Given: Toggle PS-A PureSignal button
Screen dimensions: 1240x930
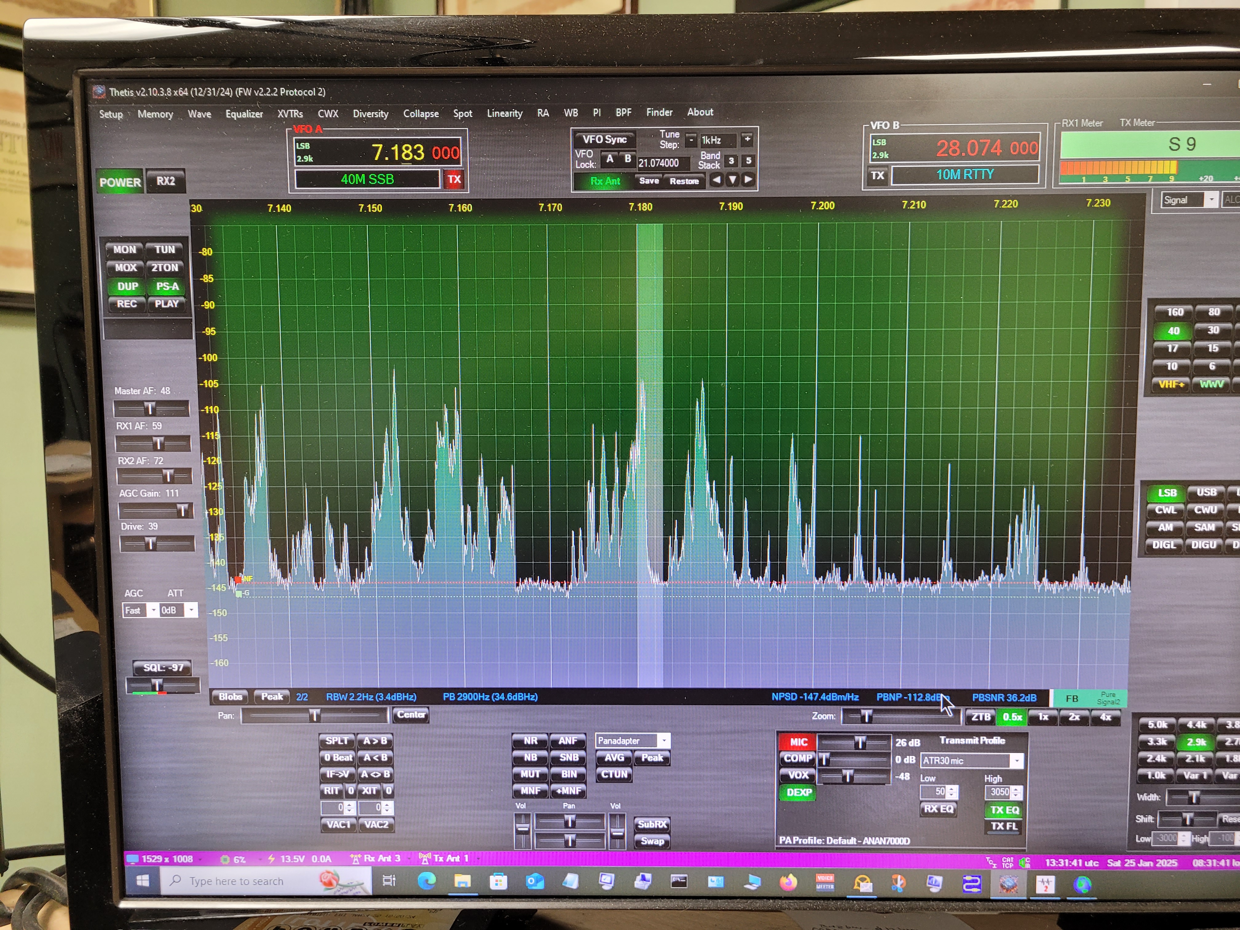Looking at the screenshot, I should [167, 286].
